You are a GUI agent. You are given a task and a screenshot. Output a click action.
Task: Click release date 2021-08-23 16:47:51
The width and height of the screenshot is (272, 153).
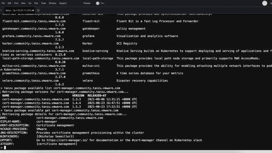[x=112, y=103]
